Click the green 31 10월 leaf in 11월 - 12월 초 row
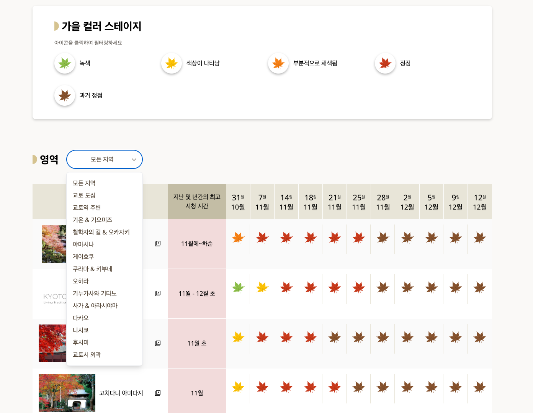The image size is (533, 413). [x=238, y=288]
